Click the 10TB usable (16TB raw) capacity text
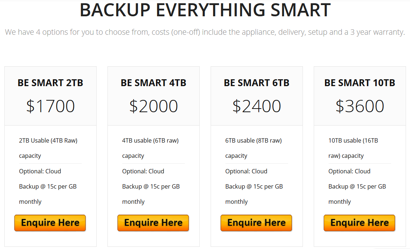This screenshot has height=249, width=410. pyautogui.click(x=353, y=148)
